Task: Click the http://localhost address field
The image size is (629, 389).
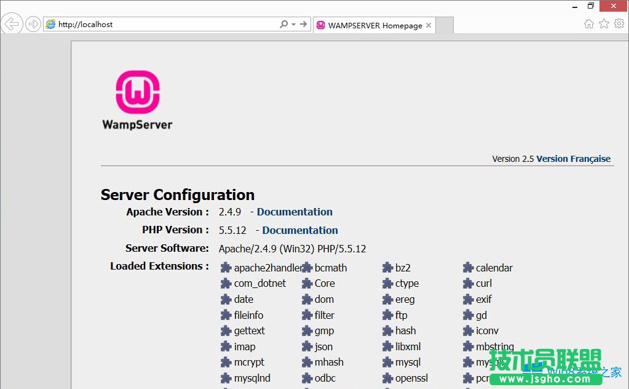Action: pos(166,25)
